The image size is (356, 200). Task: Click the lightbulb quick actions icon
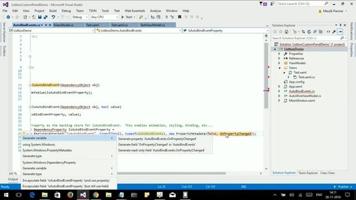pos(23,133)
